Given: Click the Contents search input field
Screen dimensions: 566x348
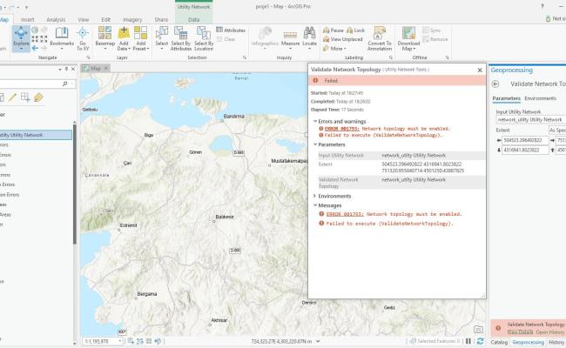Looking at the screenshot, I should point(30,84).
